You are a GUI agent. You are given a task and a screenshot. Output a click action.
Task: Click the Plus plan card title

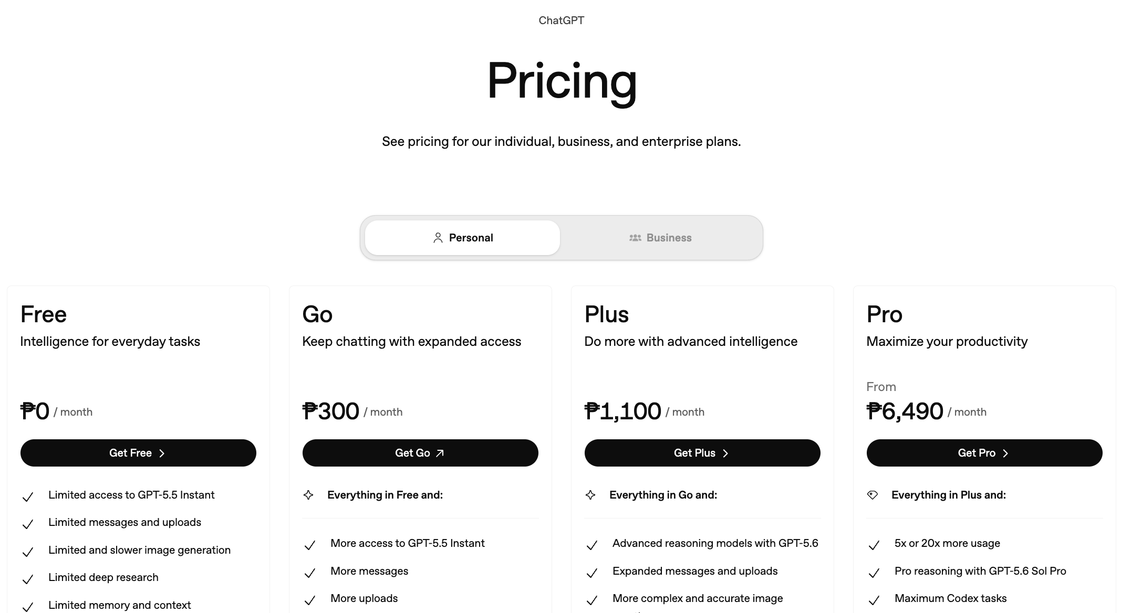(607, 314)
